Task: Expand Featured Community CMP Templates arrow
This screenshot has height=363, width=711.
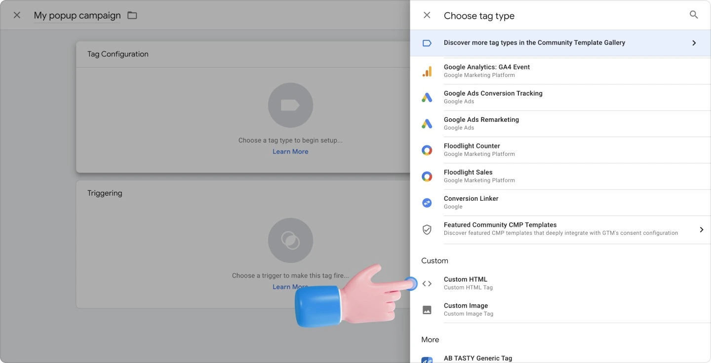Action: 701,229
